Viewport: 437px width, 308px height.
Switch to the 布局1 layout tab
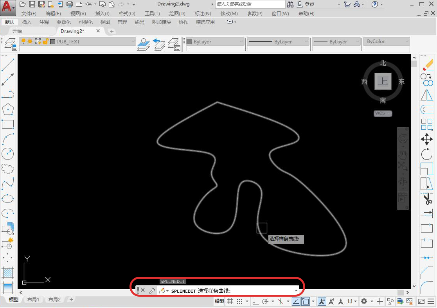click(33, 300)
